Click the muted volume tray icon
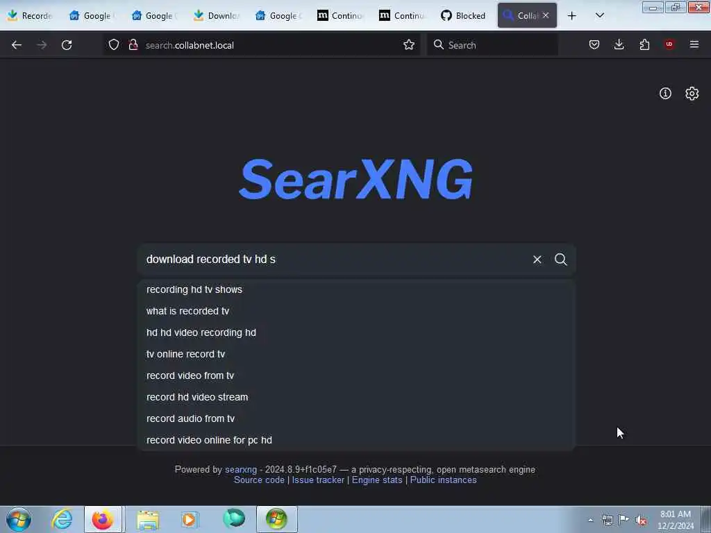 click(x=641, y=520)
